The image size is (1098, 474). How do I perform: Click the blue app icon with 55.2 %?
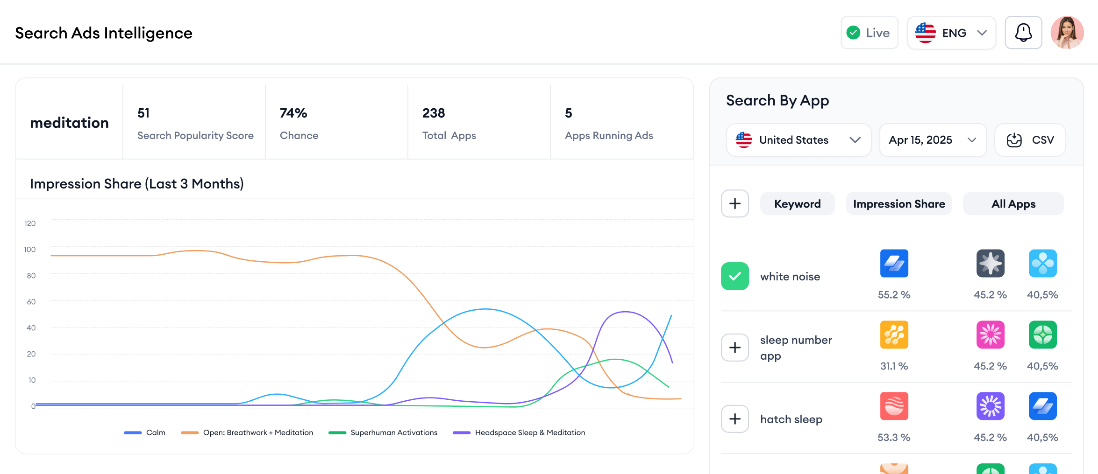click(x=894, y=263)
